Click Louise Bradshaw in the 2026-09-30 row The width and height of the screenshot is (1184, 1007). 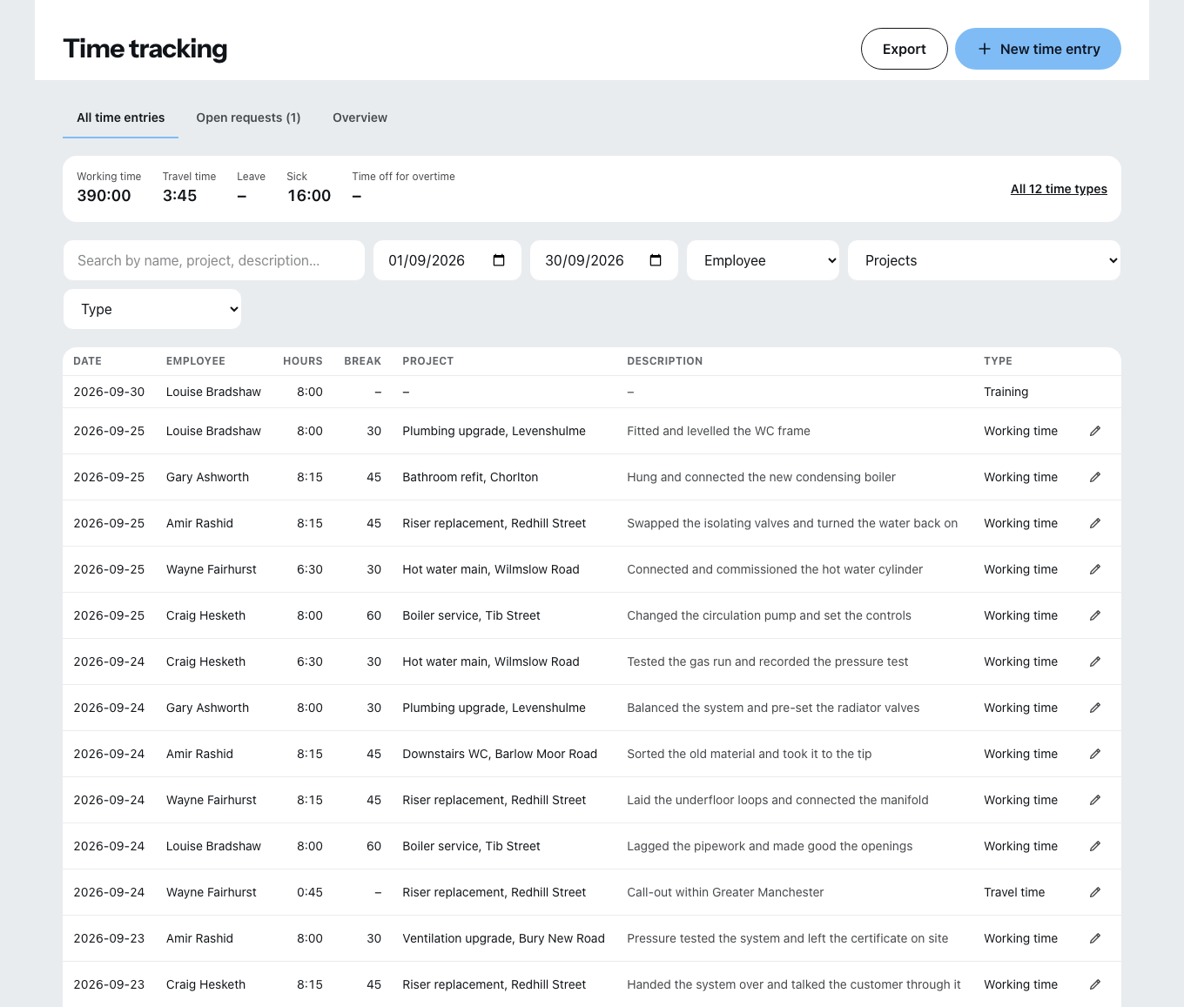pos(213,392)
